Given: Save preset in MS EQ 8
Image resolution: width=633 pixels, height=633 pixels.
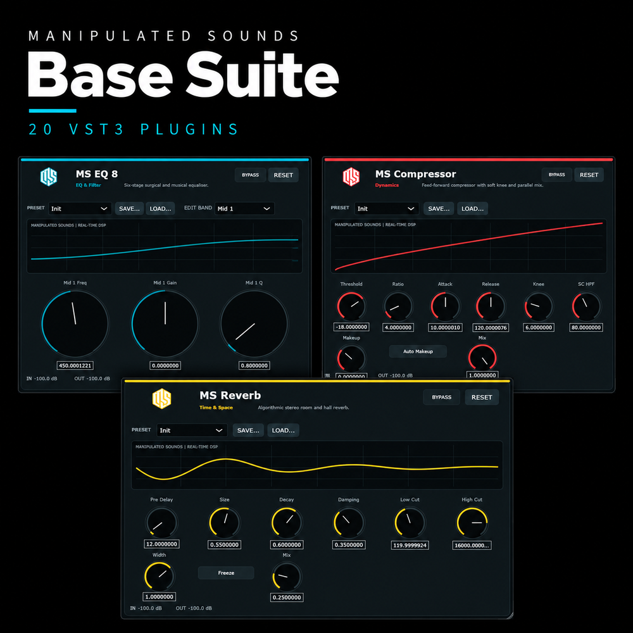Looking at the screenshot, I should 129,208.
